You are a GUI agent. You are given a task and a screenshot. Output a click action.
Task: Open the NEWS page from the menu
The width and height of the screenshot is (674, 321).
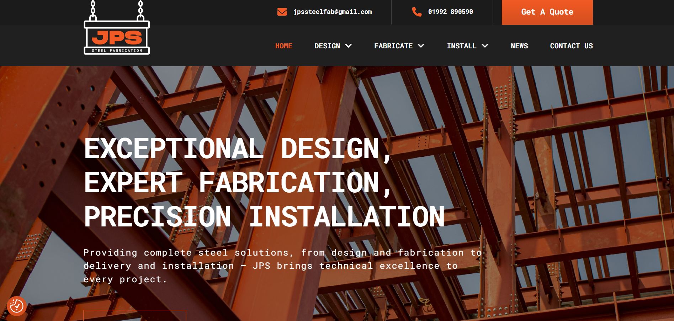point(519,46)
